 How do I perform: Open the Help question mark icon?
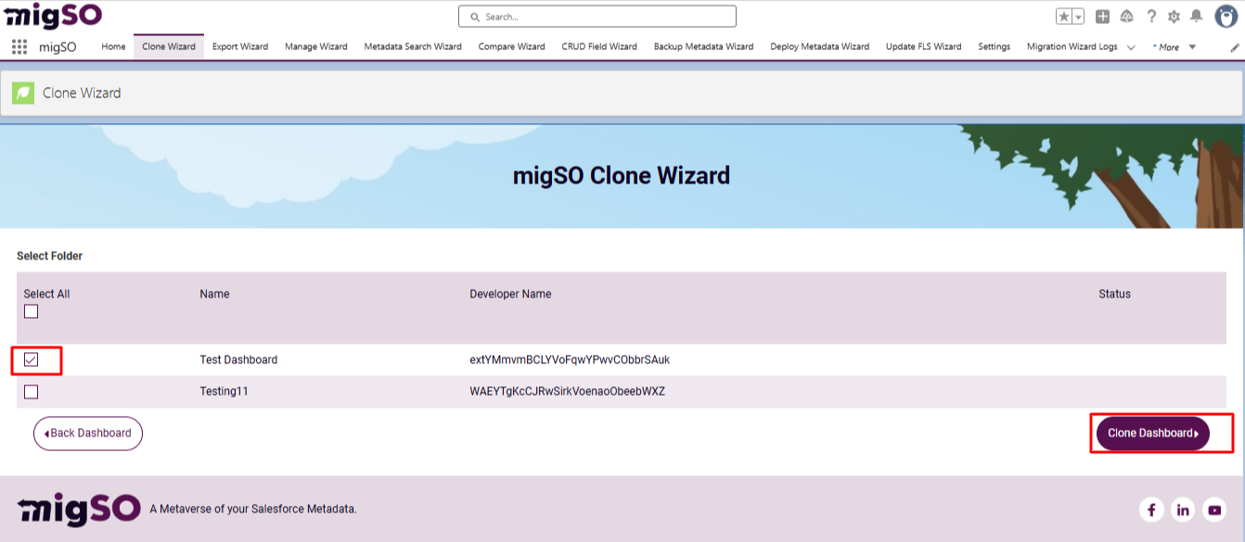click(x=1151, y=16)
